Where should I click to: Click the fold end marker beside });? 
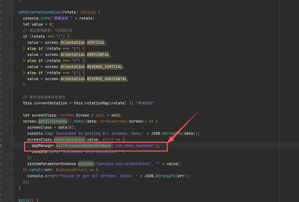click(x=13, y=182)
